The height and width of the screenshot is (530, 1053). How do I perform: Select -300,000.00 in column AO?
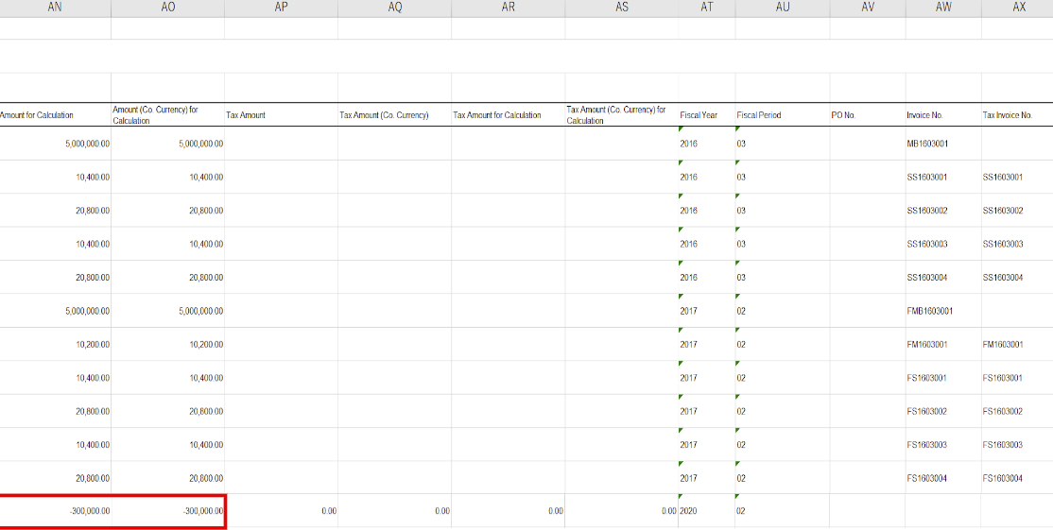click(x=168, y=511)
